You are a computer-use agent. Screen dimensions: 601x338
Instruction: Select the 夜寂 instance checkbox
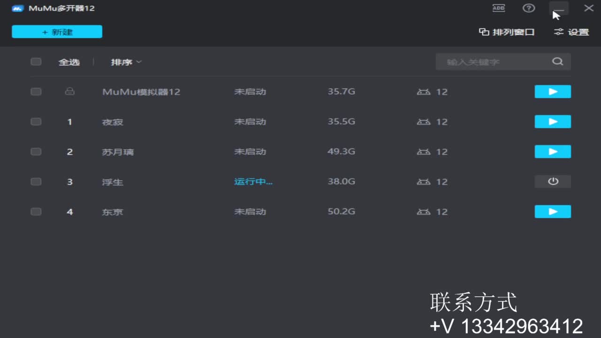point(36,122)
